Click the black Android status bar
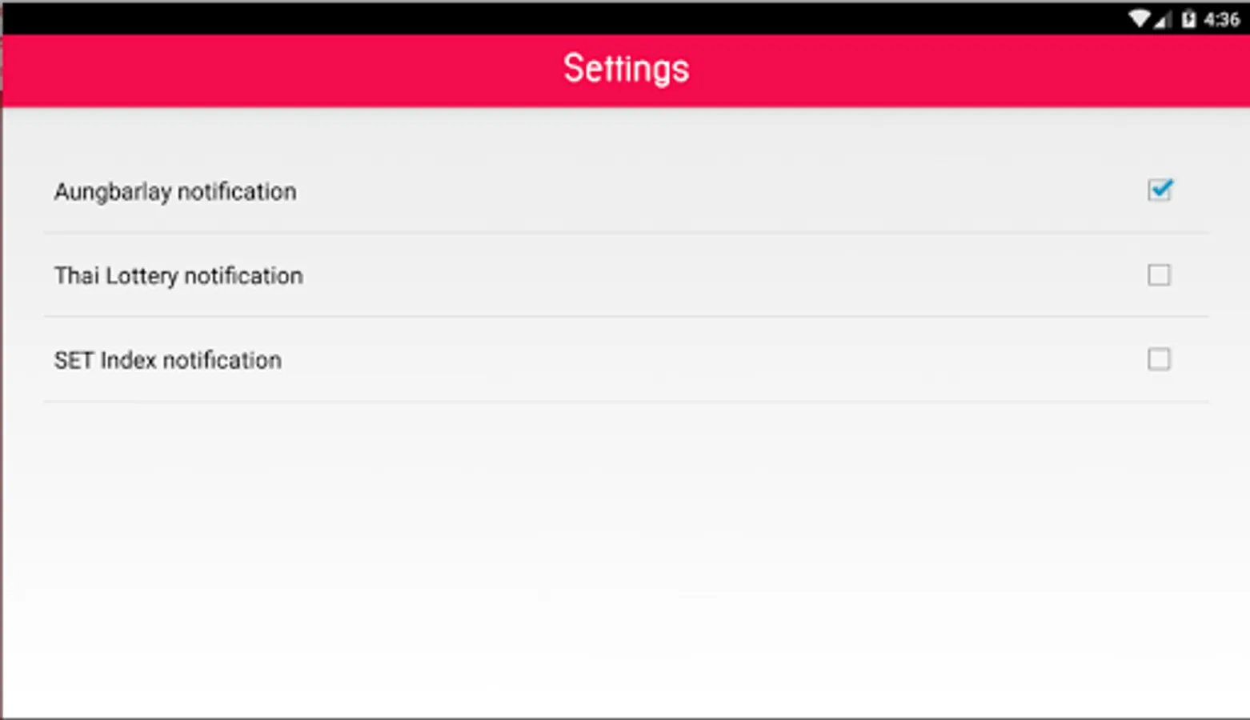1250x720 pixels. pos(560,18)
